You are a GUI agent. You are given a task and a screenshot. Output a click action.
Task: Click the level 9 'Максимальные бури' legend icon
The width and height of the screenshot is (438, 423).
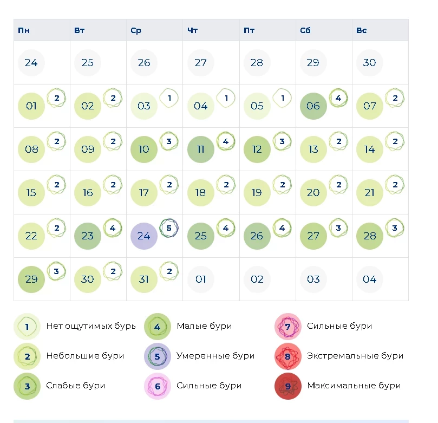[287, 387]
